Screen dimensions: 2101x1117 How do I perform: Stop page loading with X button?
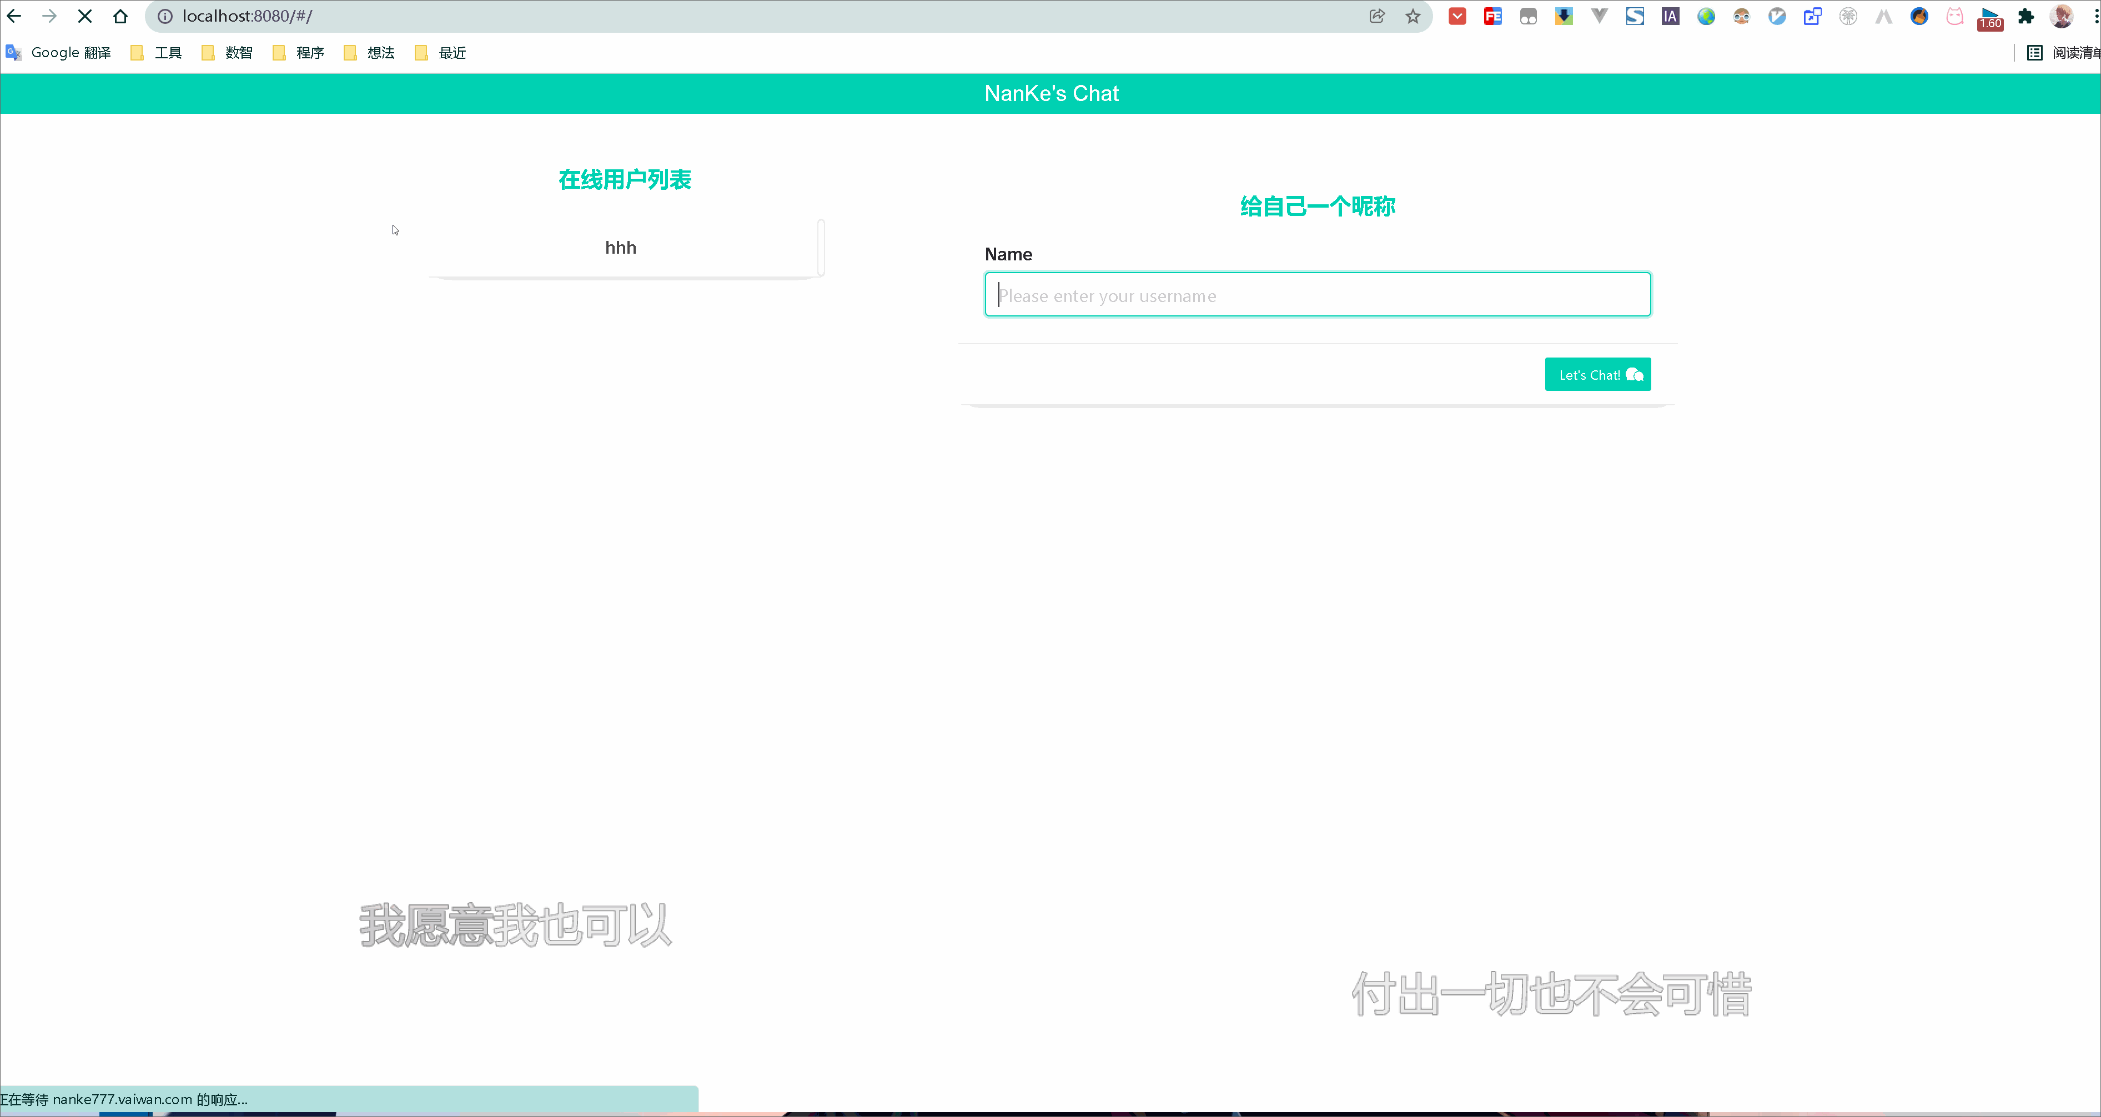[85, 16]
